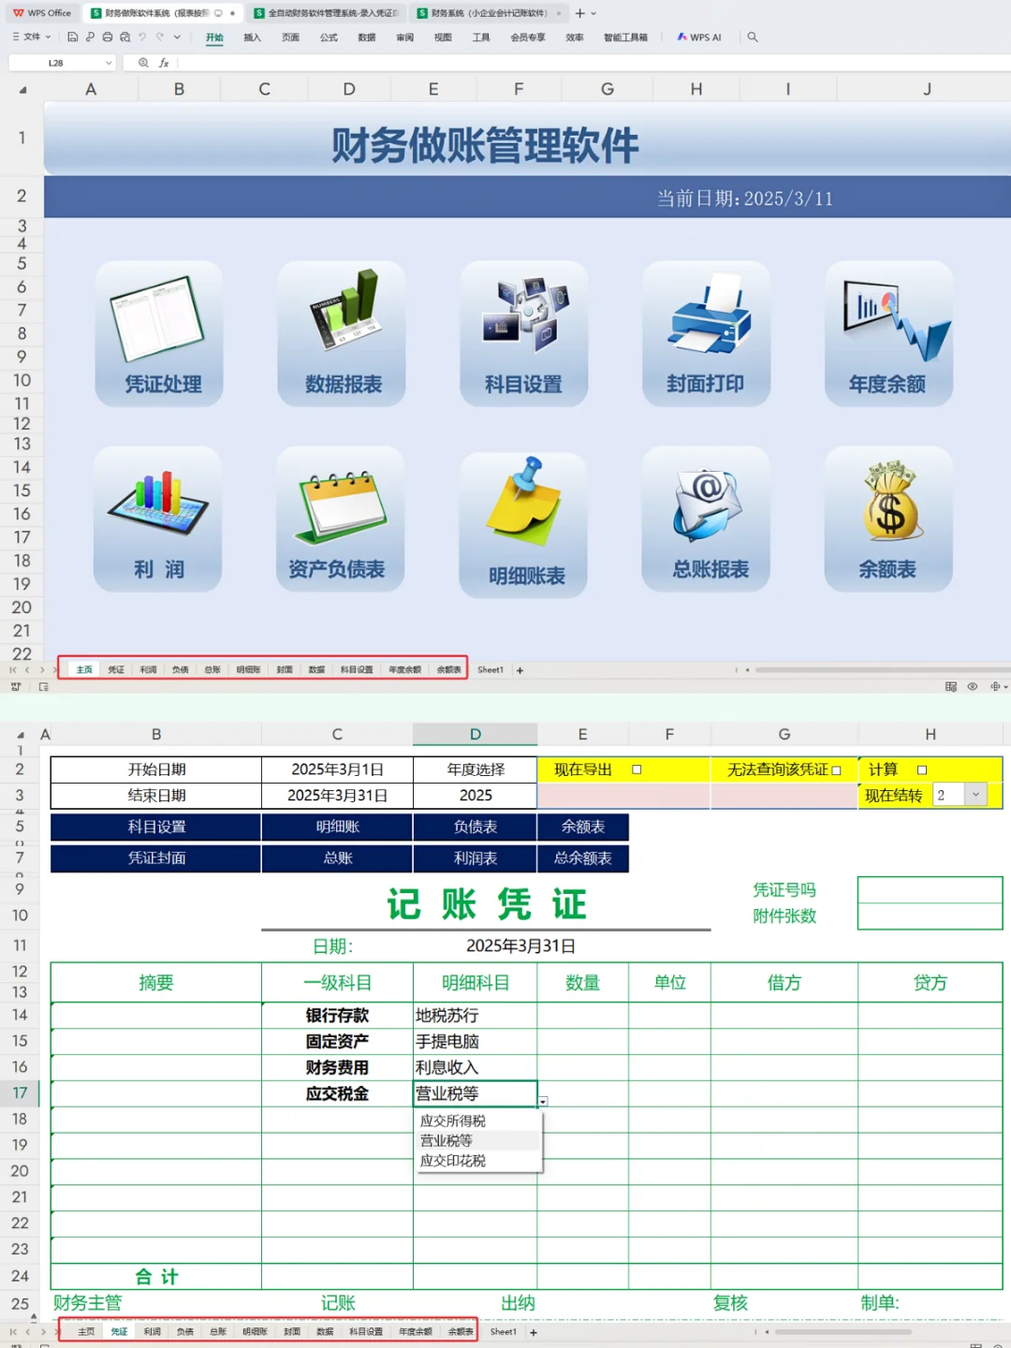The image size is (1011, 1348).
Task: Click the redo arrow icon
Action: coord(160,37)
